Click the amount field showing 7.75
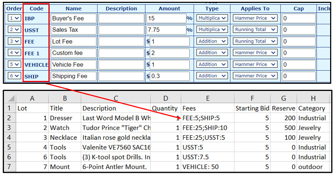The width and height of the screenshot is (333, 174). pos(166,30)
